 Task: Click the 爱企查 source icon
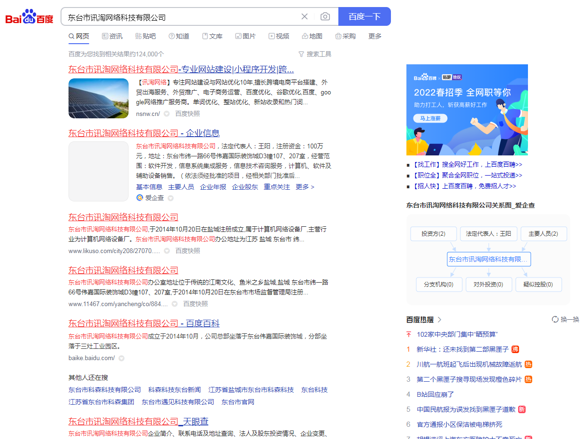139,198
